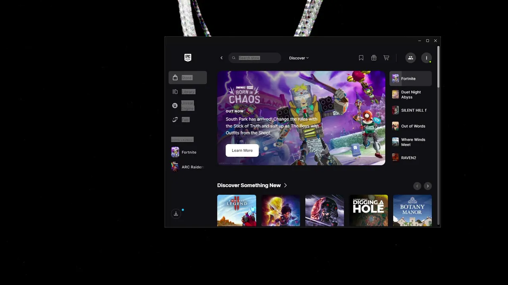Show previous Discover Something New items
The height and width of the screenshot is (285, 508).
417,186
